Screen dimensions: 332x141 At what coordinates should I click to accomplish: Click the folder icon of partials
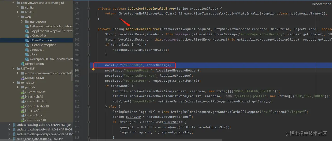coord(23,87)
